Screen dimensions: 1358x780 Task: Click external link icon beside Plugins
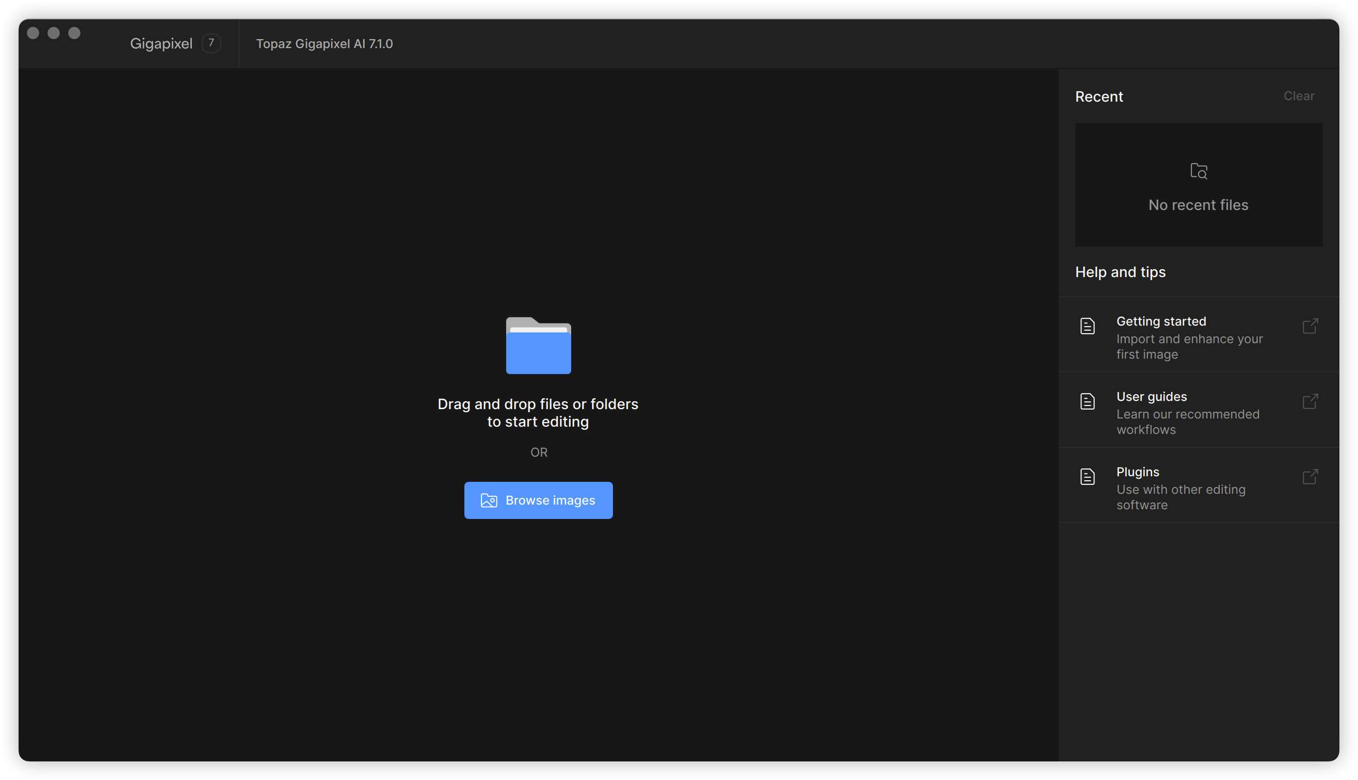[1310, 476]
